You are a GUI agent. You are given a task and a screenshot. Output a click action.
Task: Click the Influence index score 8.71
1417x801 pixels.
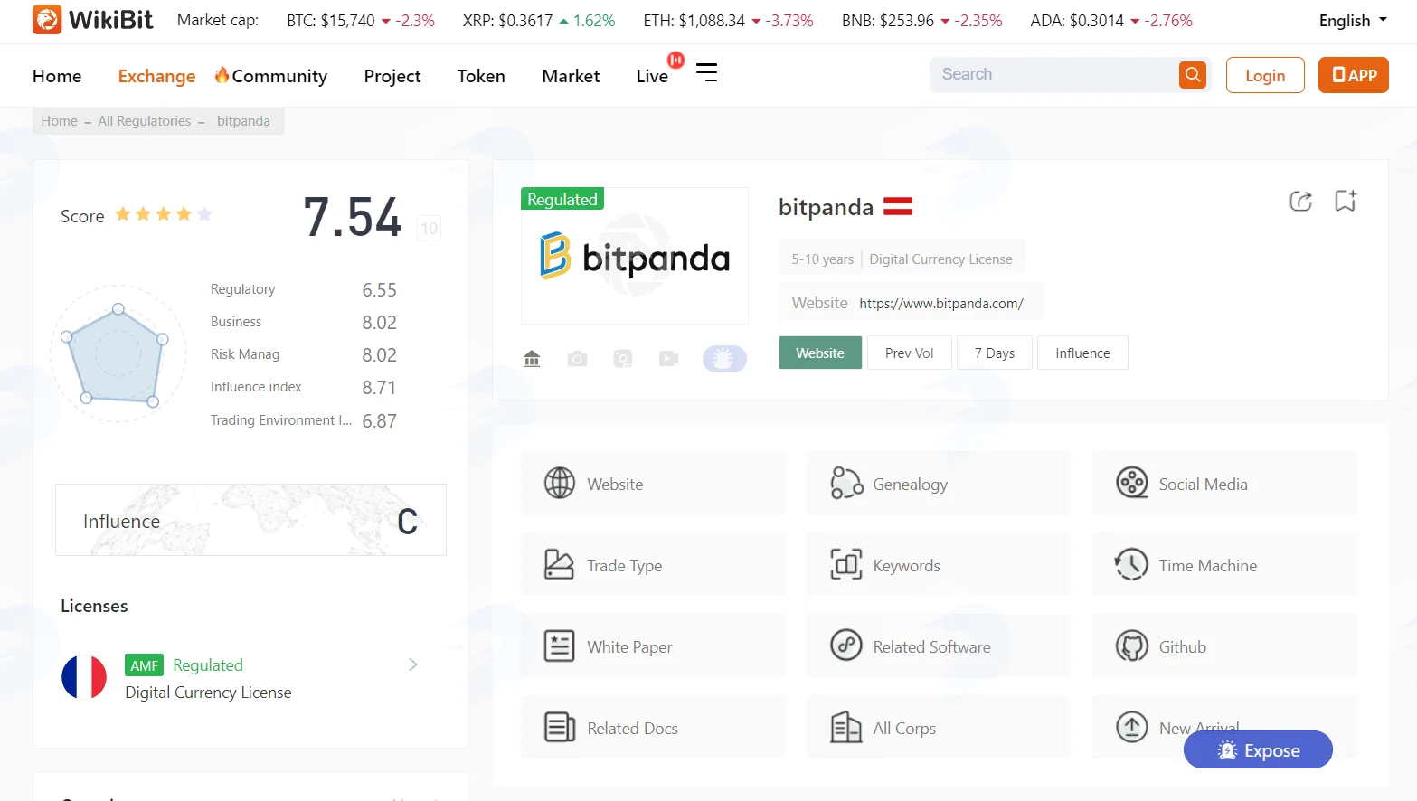tap(379, 388)
